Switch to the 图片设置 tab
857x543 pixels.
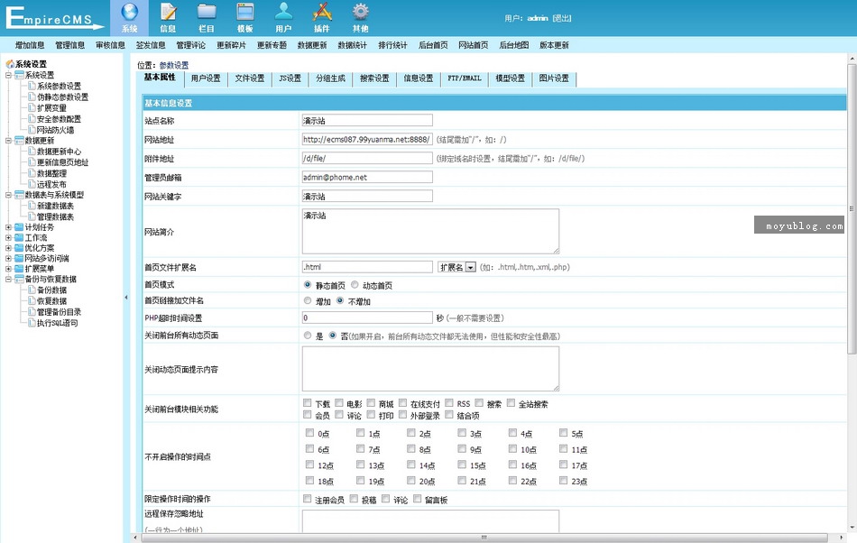coord(554,78)
